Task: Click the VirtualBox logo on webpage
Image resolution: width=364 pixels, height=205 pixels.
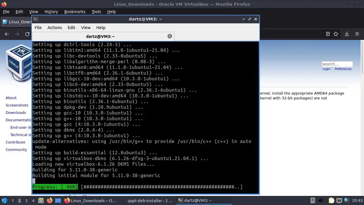Action: [x=18, y=63]
